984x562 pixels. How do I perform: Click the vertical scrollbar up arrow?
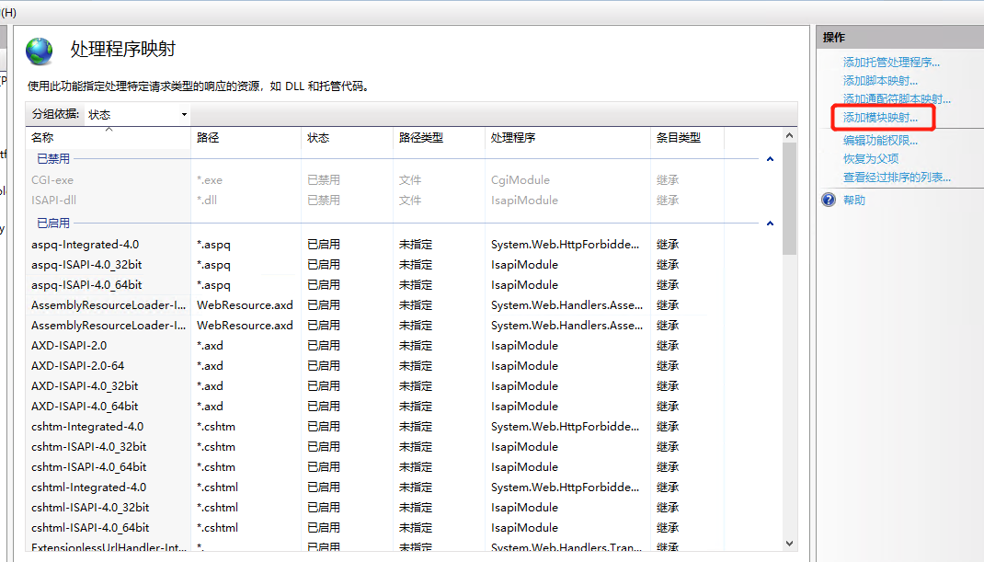(789, 136)
